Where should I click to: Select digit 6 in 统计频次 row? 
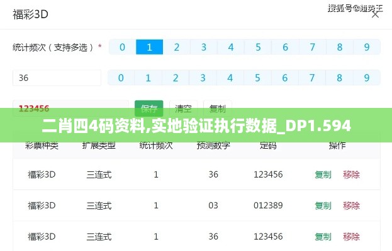[x=285, y=47]
